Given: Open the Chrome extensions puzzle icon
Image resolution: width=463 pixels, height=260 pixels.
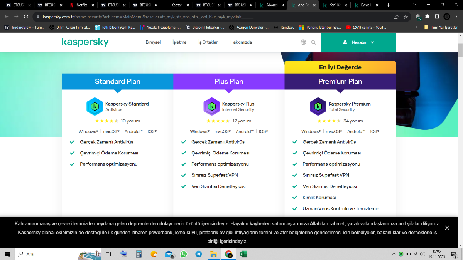Looking at the screenshot, I should [428, 17].
